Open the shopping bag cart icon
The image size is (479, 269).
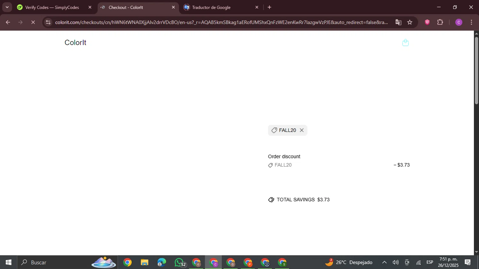coord(406,42)
